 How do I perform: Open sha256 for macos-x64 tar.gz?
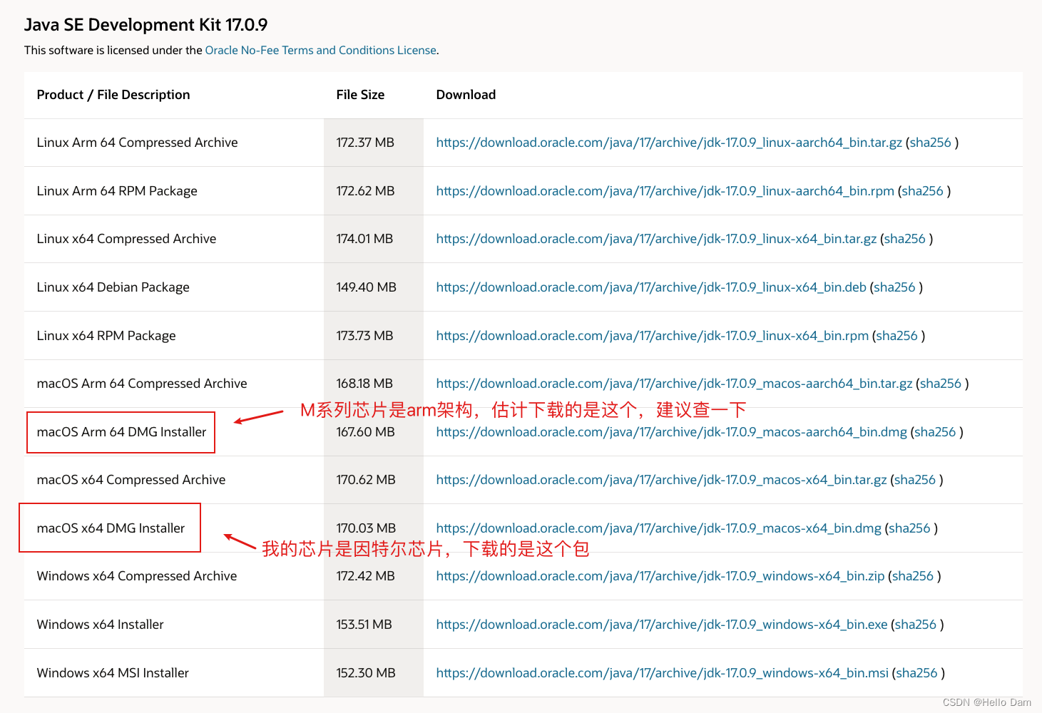[x=915, y=480]
